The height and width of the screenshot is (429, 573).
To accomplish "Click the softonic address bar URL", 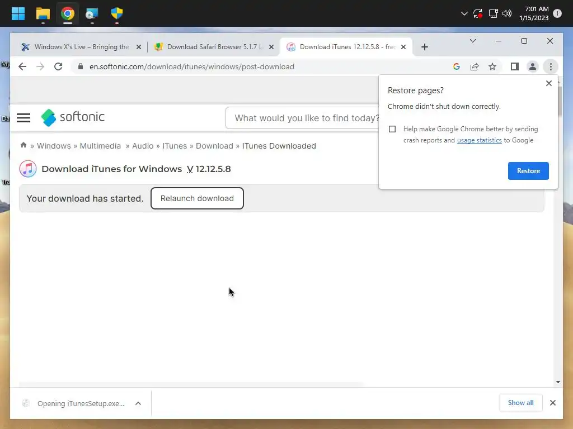I will pos(192,67).
